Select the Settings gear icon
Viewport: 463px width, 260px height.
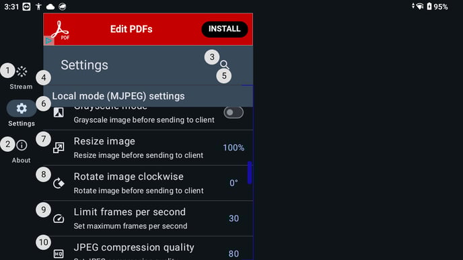pos(22,108)
